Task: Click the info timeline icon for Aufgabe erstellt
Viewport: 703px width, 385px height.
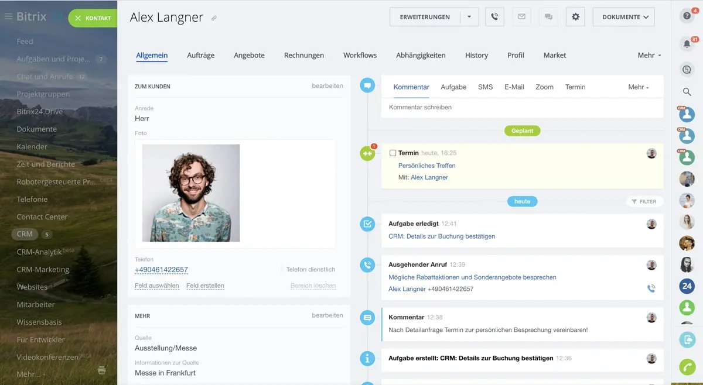Action: [x=367, y=359]
